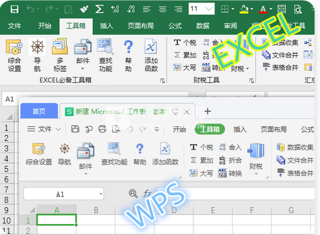320x235 pixels.
Task: Click Redo arrow in Excel quick access toolbar
Action: (49, 9)
